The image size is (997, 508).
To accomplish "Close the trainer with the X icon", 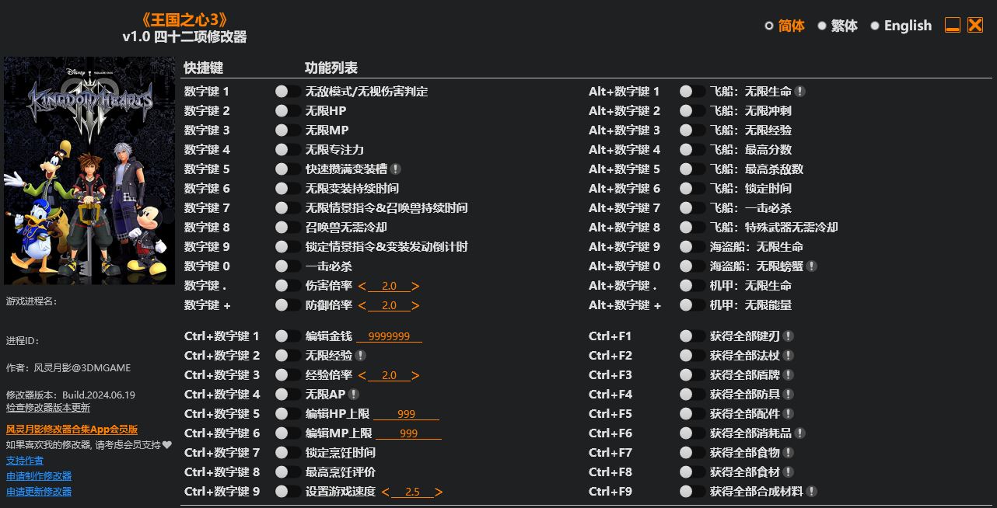I will 975,26.
